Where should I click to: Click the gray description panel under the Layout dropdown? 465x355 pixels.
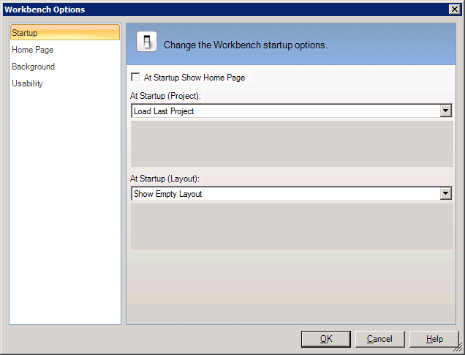coord(292,226)
